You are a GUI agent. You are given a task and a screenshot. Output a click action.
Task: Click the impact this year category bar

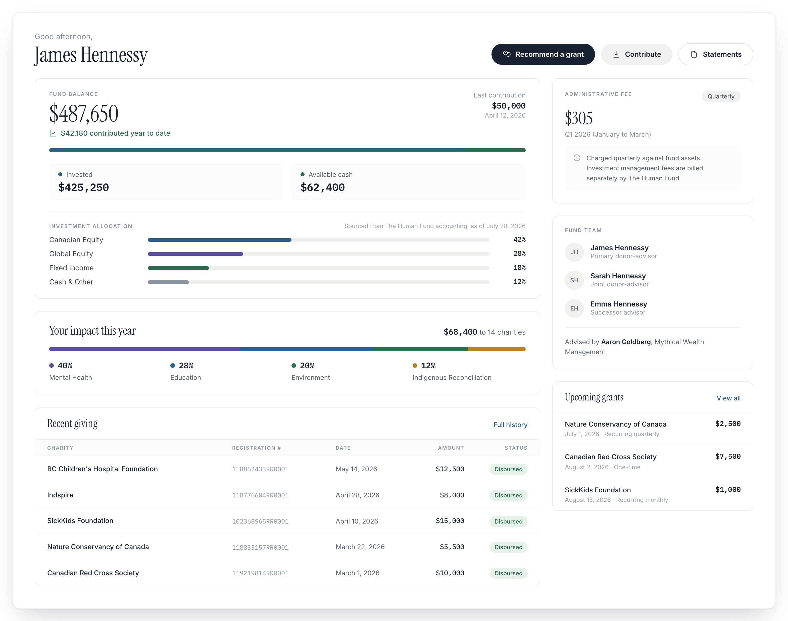pyautogui.click(x=287, y=349)
